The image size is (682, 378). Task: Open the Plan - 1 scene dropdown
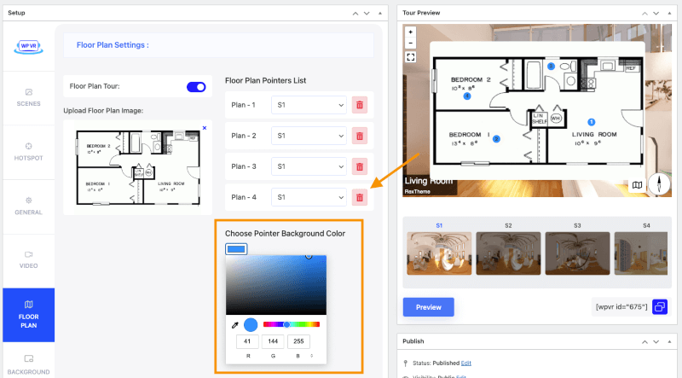(309, 105)
